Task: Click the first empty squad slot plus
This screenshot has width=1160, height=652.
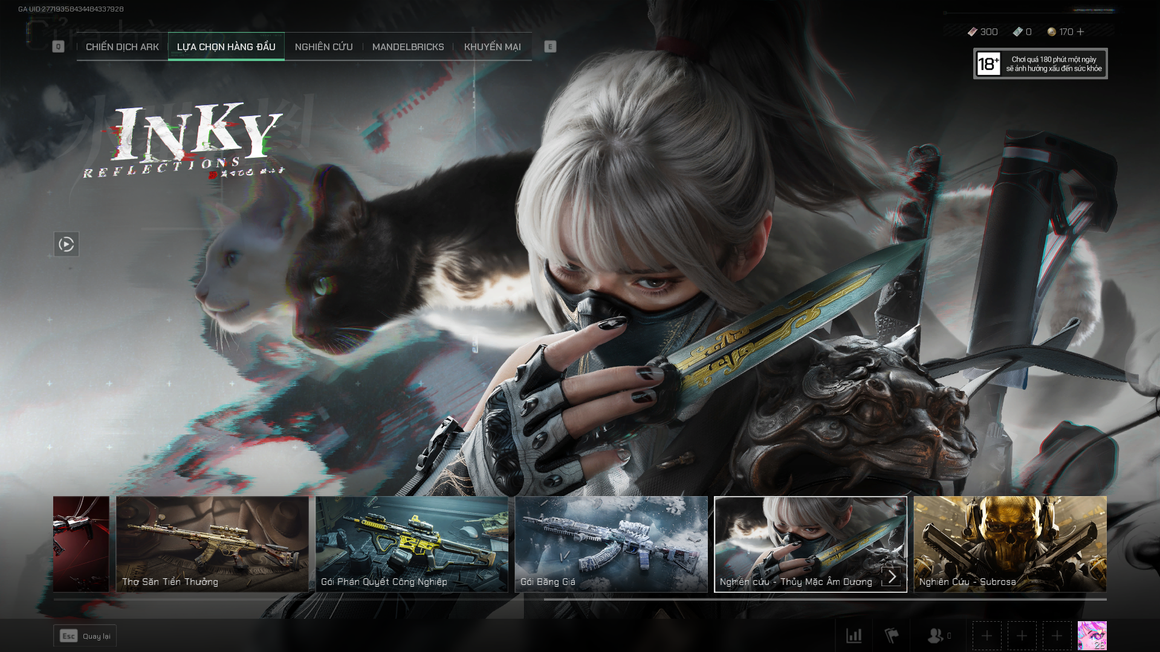Action: [x=987, y=636]
